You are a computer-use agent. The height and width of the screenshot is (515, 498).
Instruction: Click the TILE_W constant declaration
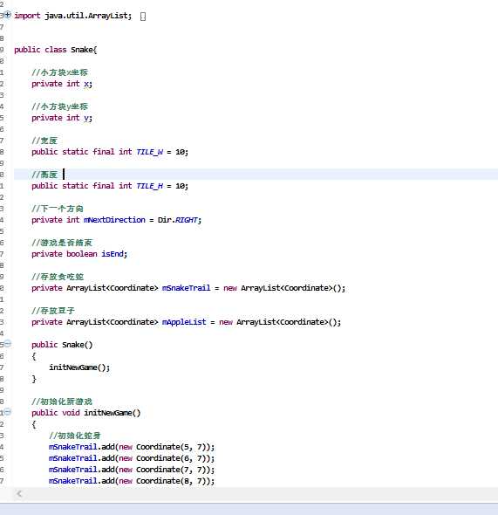110,152
